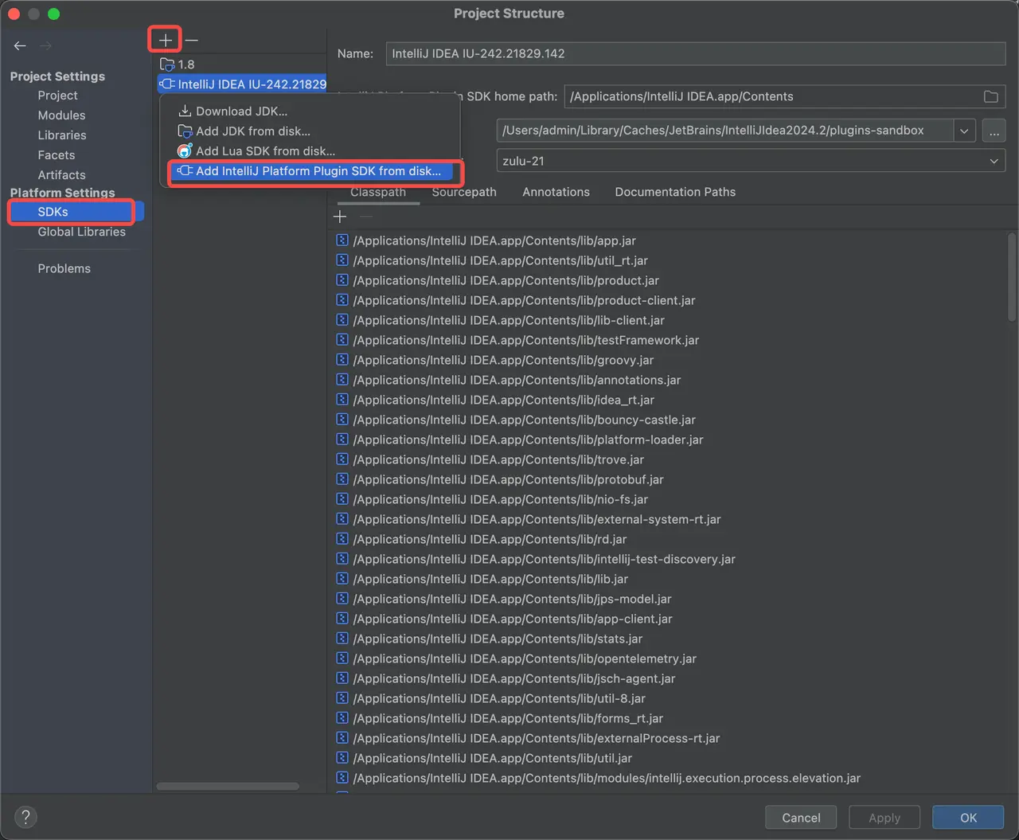
Task: Go forward with the right arrow
Action: (46, 46)
